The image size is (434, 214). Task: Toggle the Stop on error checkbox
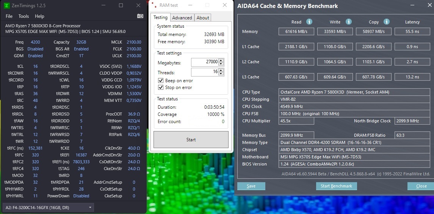click(x=161, y=87)
